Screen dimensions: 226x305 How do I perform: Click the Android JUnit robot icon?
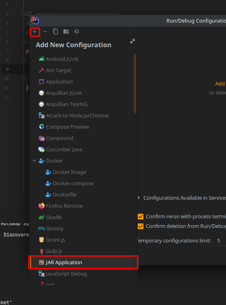[x=41, y=59]
